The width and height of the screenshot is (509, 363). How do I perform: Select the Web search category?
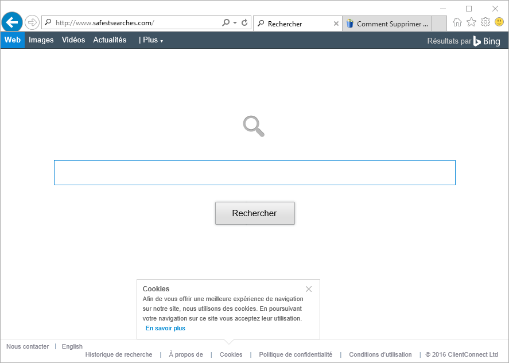pyautogui.click(x=13, y=40)
